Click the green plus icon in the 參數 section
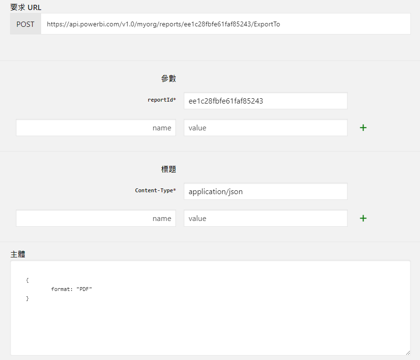Image resolution: width=420 pixels, height=360 pixels. click(363, 128)
